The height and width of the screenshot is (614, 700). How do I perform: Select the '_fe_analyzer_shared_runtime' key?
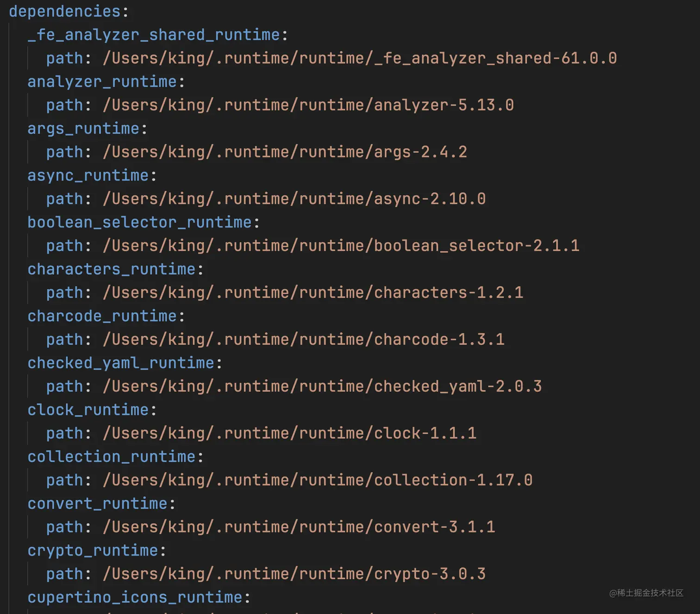tap(154, 35)
